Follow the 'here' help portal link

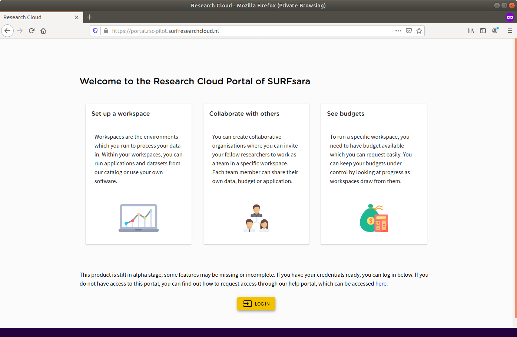pos(381,284)
